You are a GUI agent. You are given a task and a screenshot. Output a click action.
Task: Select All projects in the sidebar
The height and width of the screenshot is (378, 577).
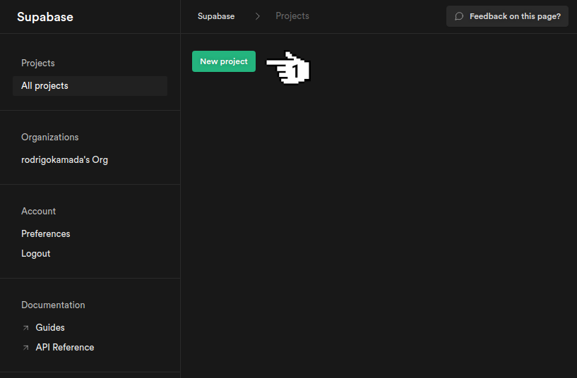point(90,85)
